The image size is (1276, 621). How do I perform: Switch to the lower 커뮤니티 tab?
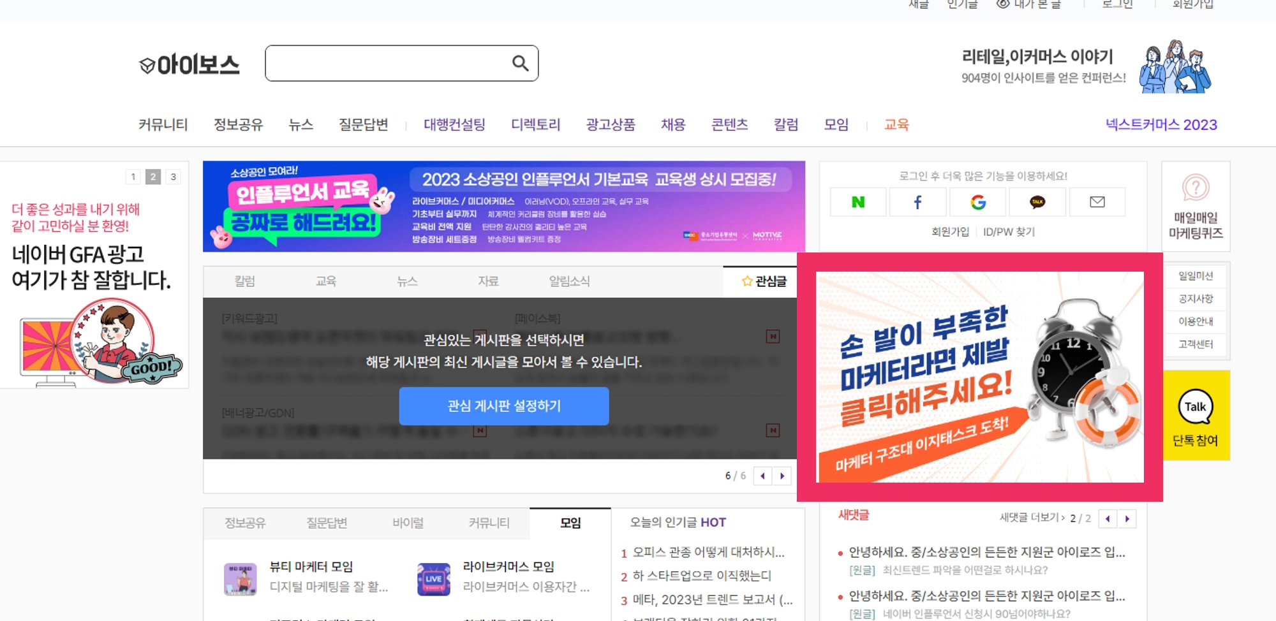[x=489, y=523]
